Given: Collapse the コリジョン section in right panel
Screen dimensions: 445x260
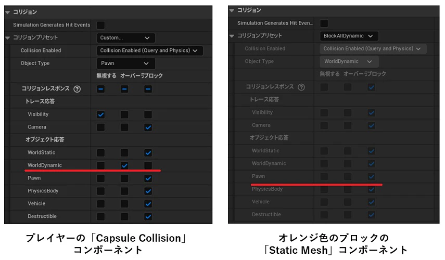Looking at the screenshot, I should [x=232, y=10].
